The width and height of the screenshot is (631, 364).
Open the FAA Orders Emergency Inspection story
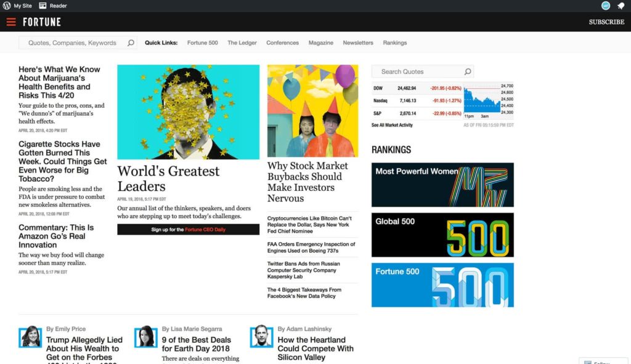pos(311,248)
